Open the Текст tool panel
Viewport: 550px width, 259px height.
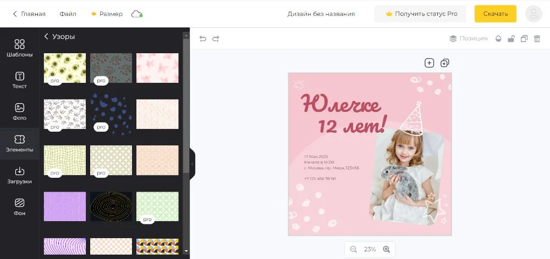pyautogui.click(x=20, y=80)
